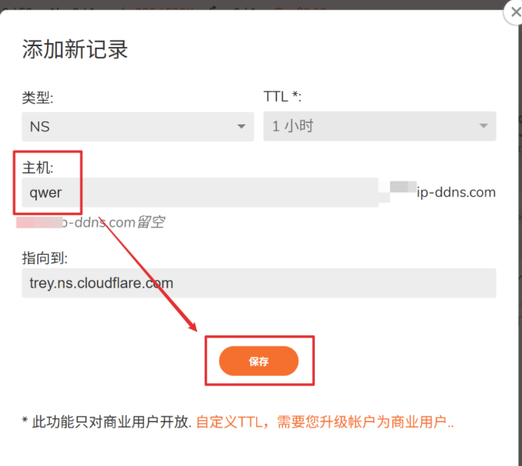The image size is (522, 466).
Task: Open the TTL dropdown showing 1 小时
Action: [x=380, y=126]
